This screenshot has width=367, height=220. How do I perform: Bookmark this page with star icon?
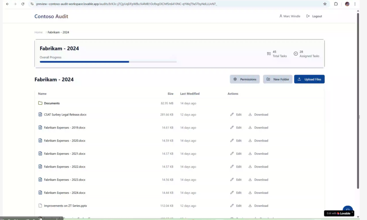(325, 4)
